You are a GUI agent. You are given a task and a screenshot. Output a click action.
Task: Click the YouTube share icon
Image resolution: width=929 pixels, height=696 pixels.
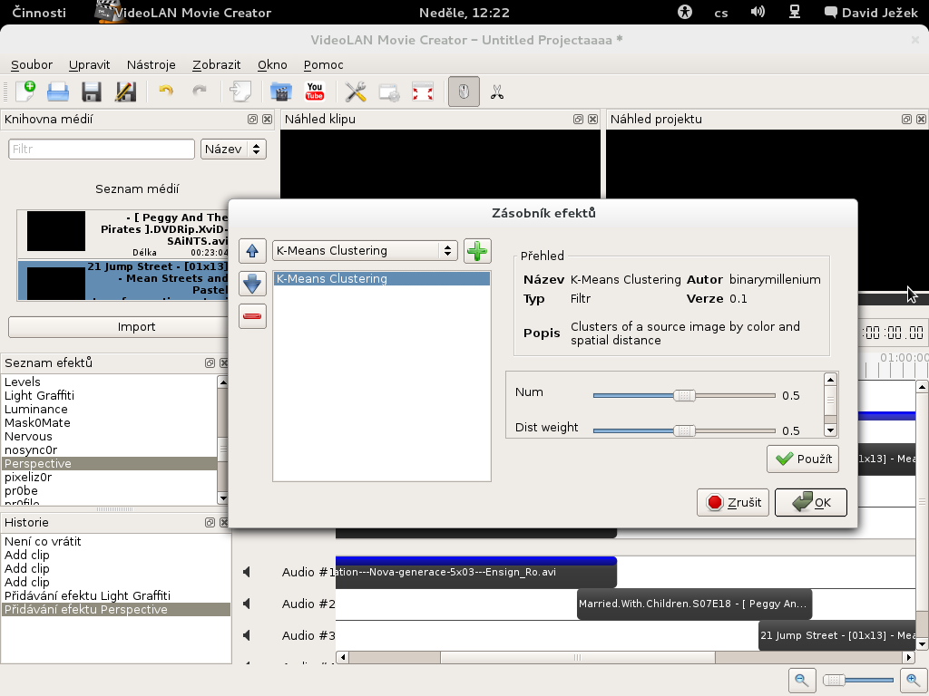click(x=315, y=92)
